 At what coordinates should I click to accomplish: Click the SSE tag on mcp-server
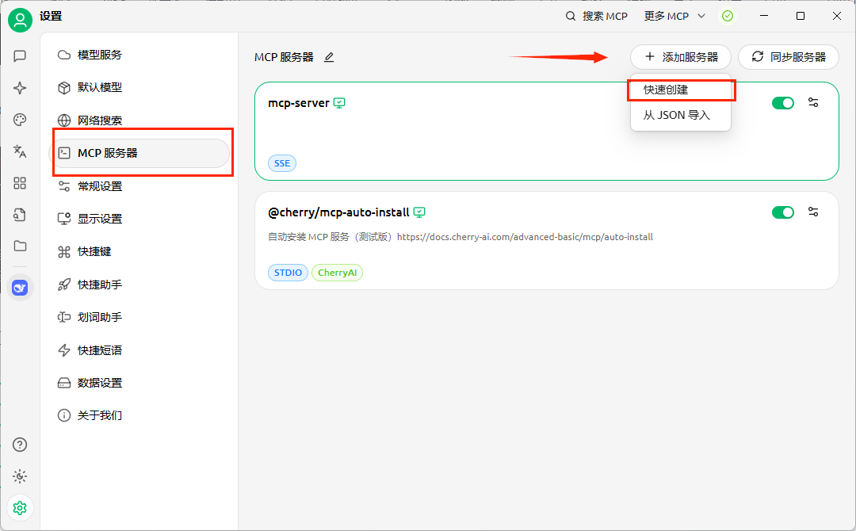[x=281, y=162]
